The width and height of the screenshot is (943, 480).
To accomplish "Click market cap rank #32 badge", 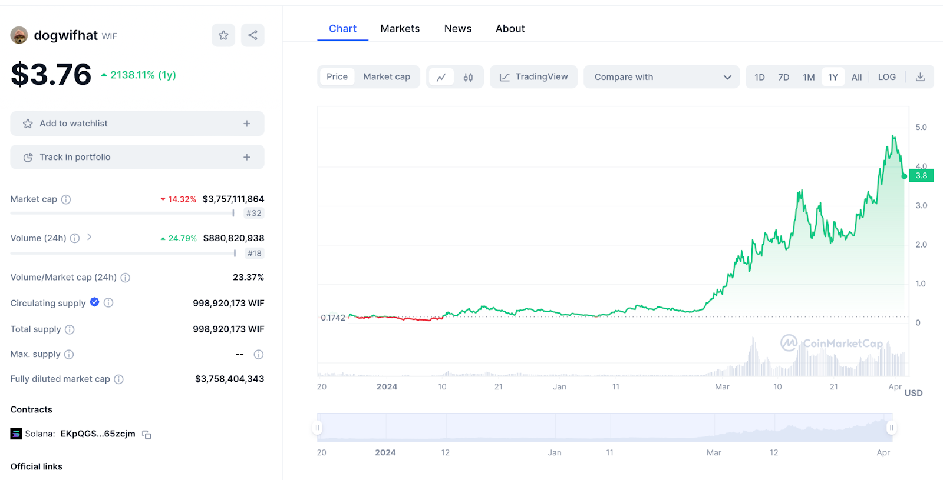I will (x=254, y=214).
